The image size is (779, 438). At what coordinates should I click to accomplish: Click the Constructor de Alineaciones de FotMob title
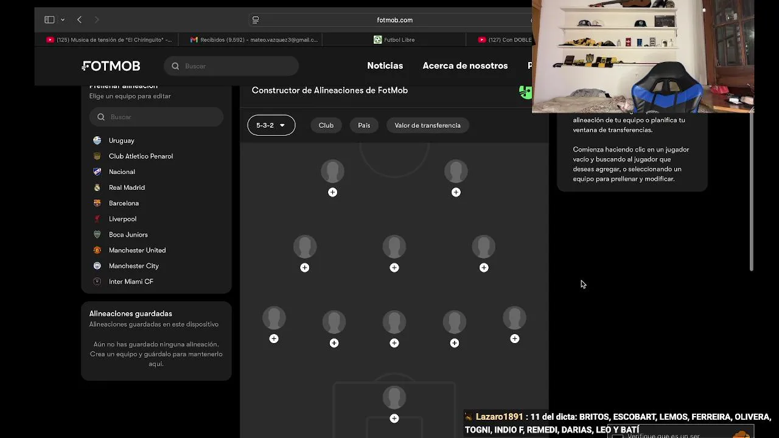point(330,90)
